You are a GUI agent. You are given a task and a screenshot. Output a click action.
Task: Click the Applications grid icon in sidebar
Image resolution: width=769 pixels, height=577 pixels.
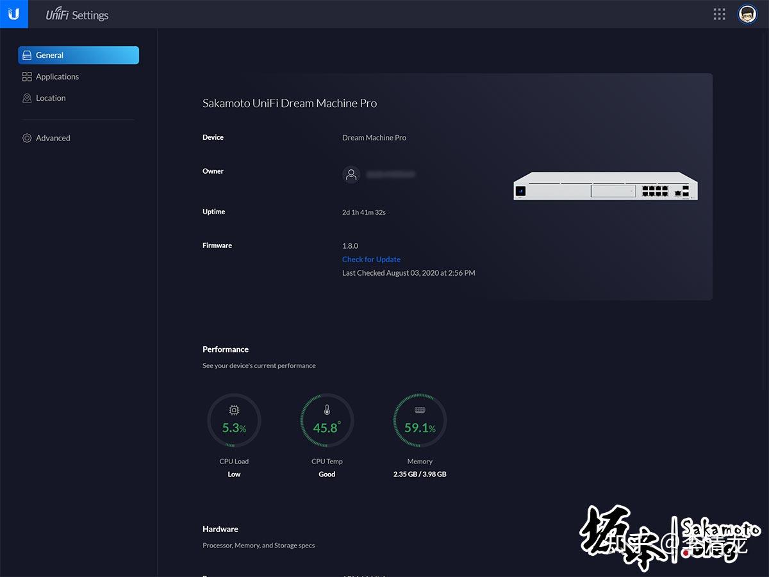27,76
